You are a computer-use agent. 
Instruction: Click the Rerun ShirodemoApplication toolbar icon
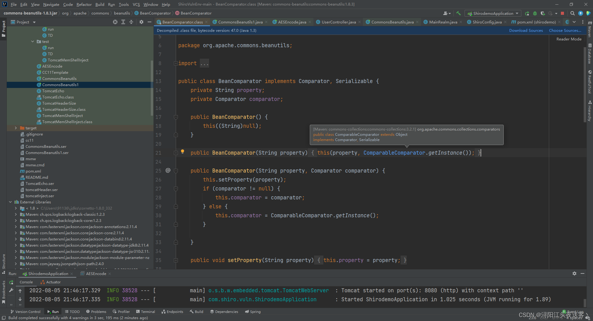527,13
